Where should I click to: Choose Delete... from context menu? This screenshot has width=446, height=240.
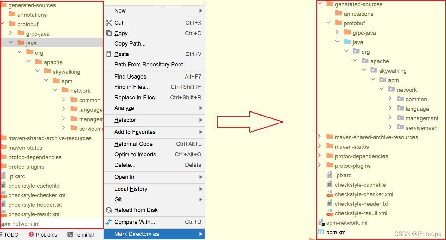pos(154,165)
